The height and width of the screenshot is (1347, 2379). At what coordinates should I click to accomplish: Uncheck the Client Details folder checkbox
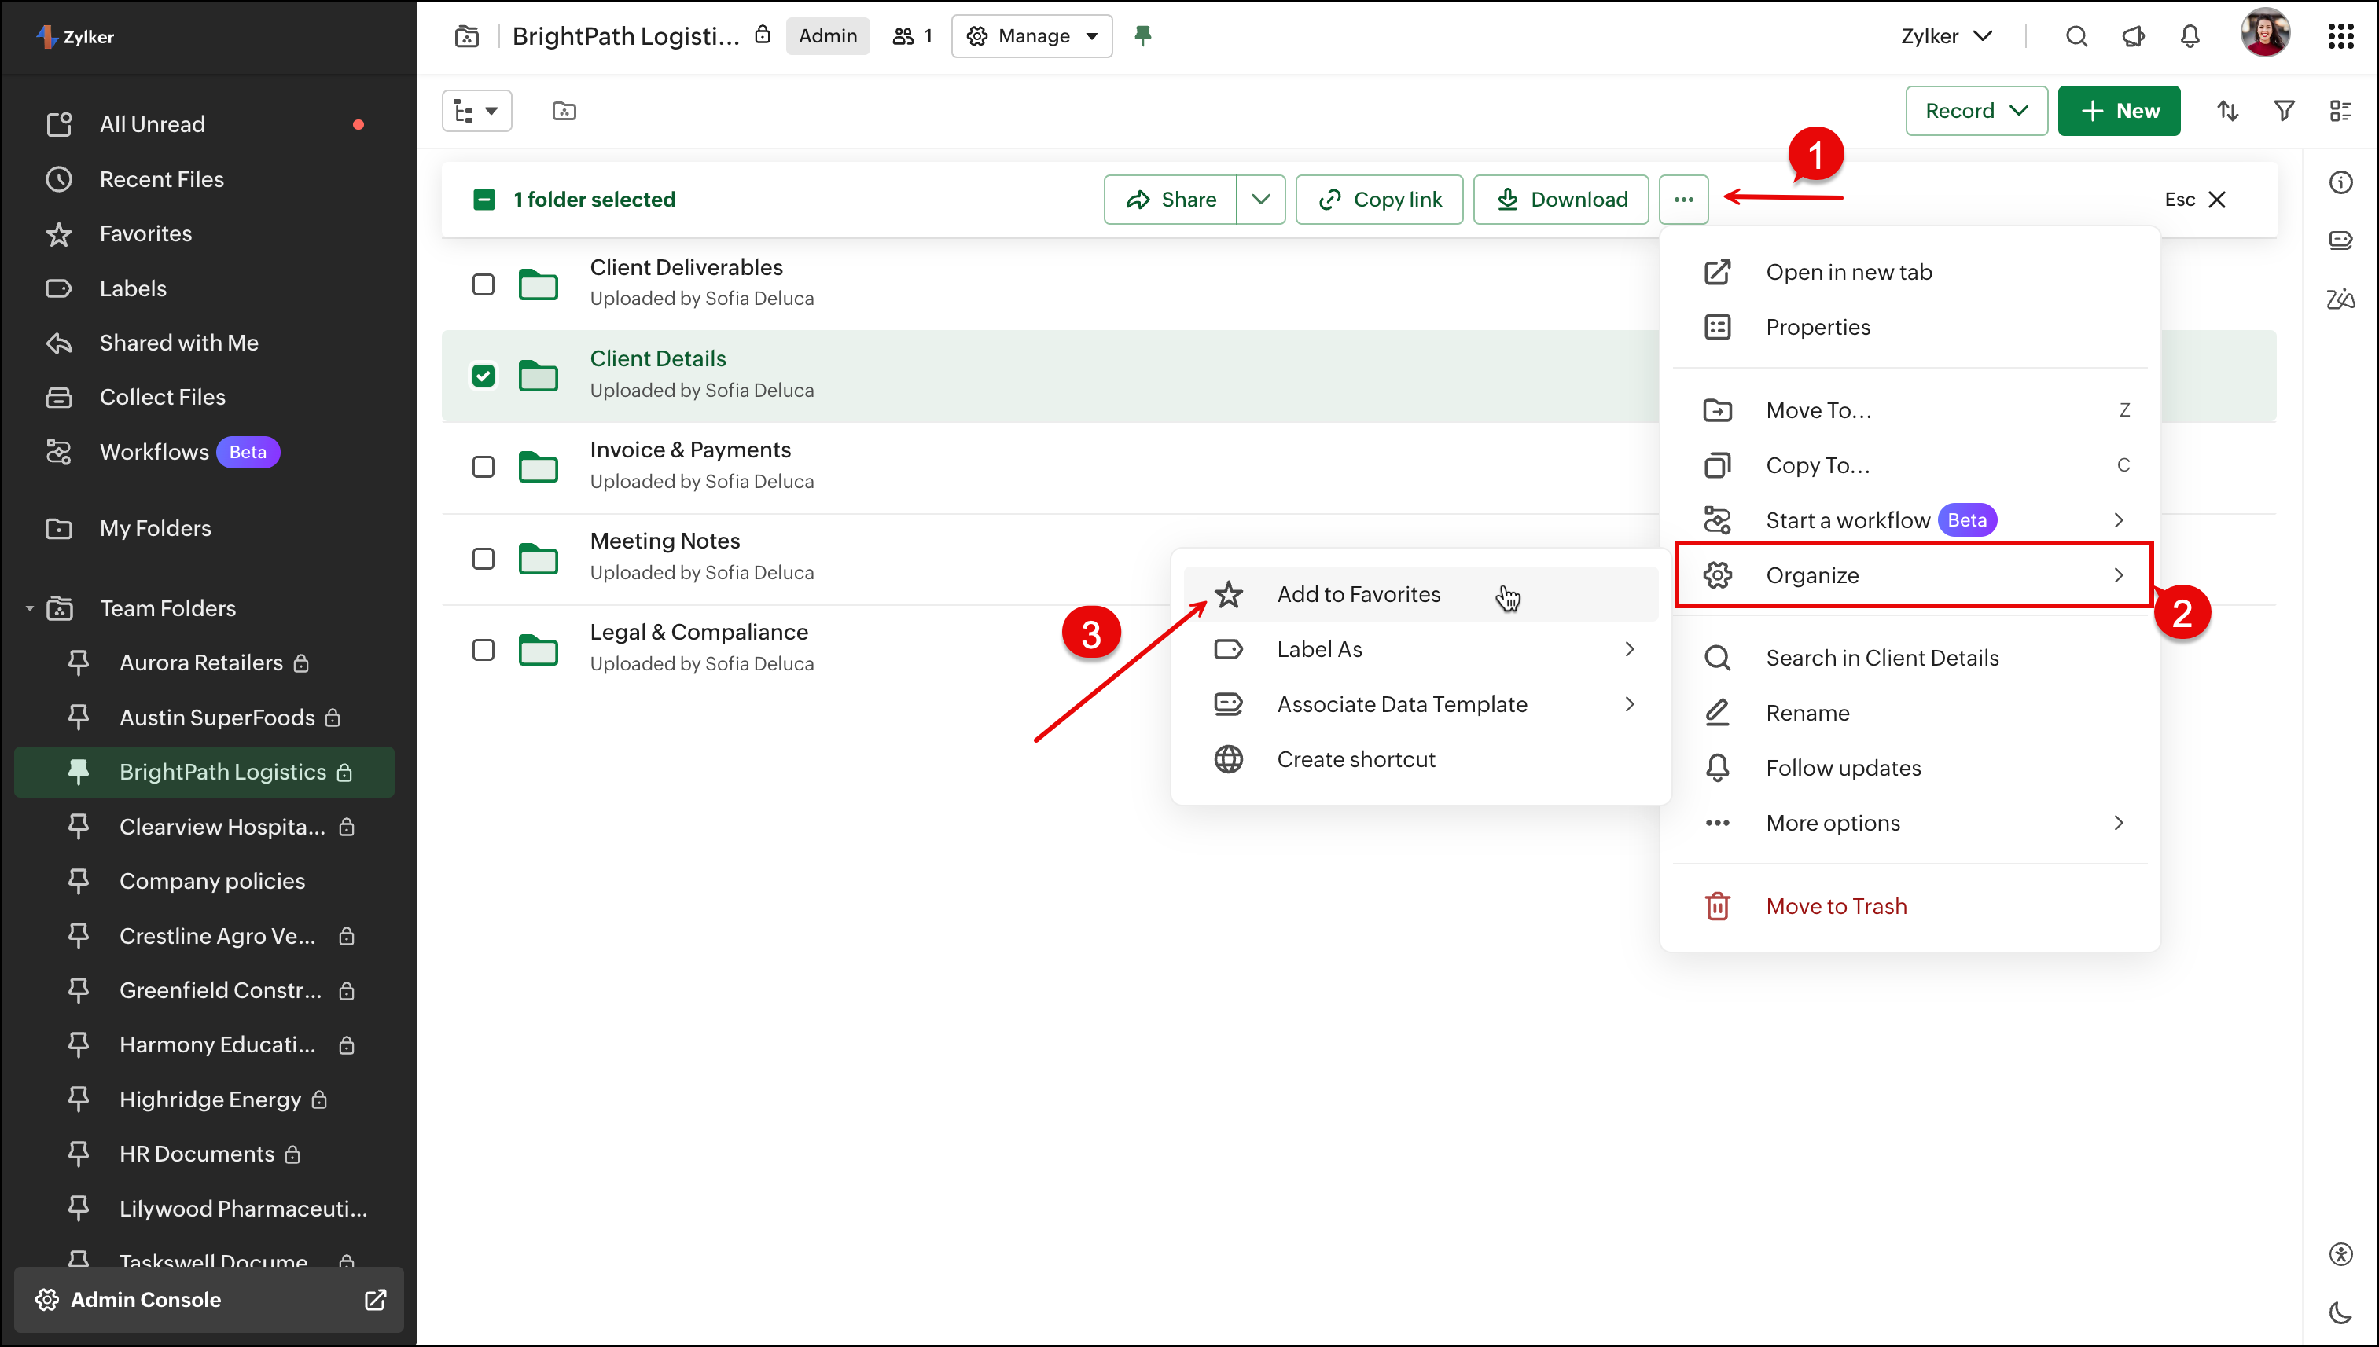coord(483,376)
